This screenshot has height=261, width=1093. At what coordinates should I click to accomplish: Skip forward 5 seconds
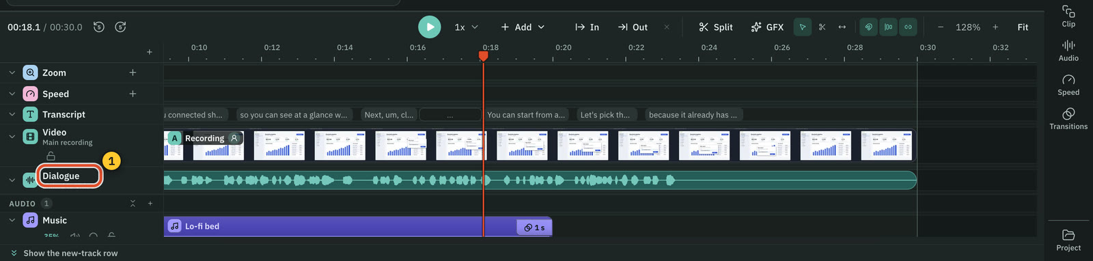coord(120,27)
